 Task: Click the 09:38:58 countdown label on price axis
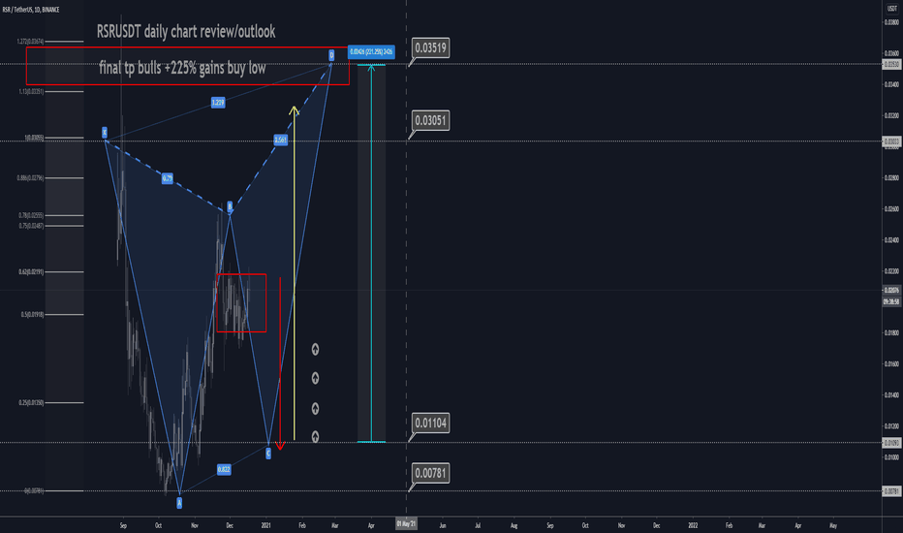pos(891,302)
